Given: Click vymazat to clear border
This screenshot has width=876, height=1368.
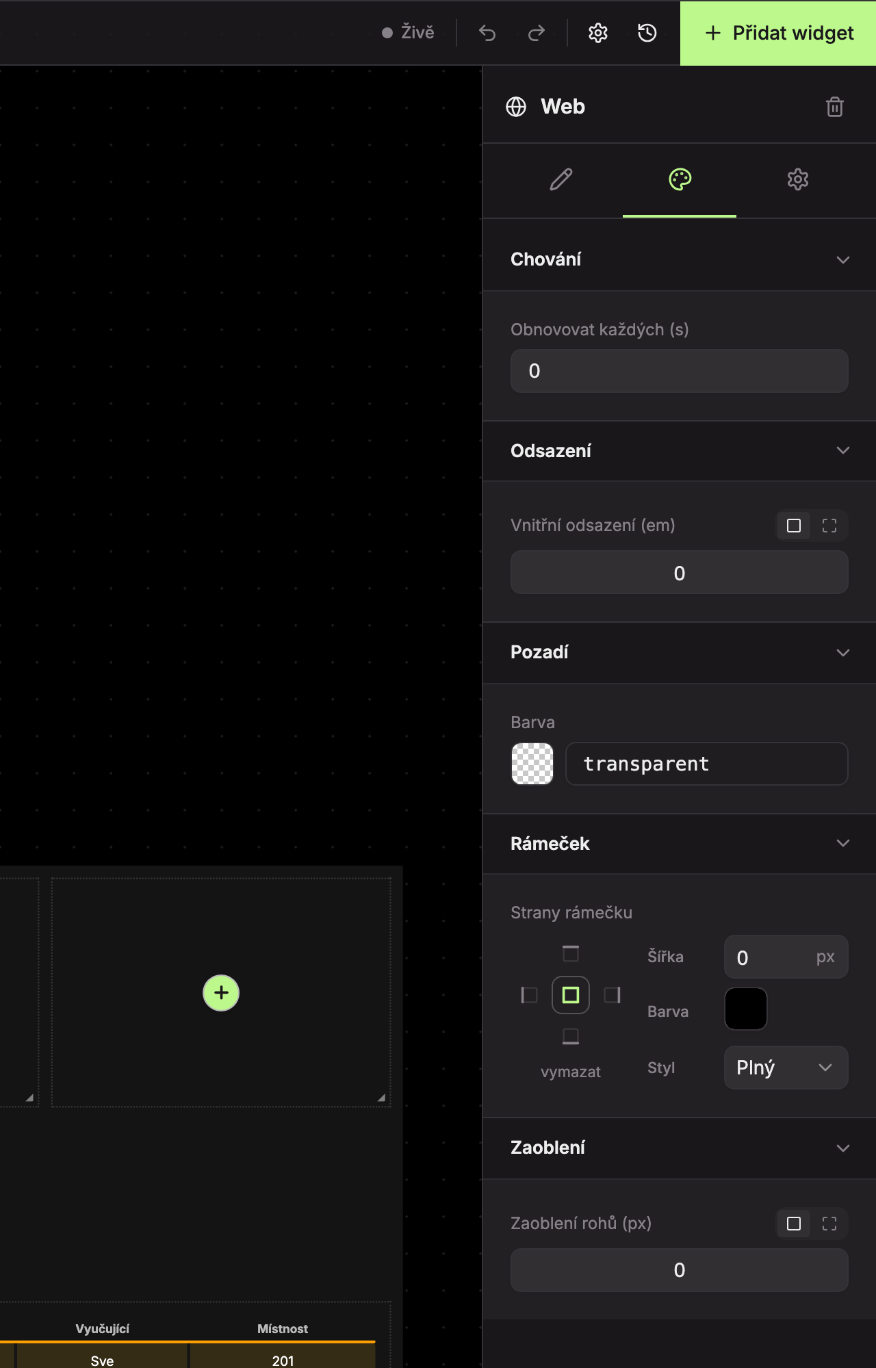Looking at the screenshot, I should [571, 1072].
